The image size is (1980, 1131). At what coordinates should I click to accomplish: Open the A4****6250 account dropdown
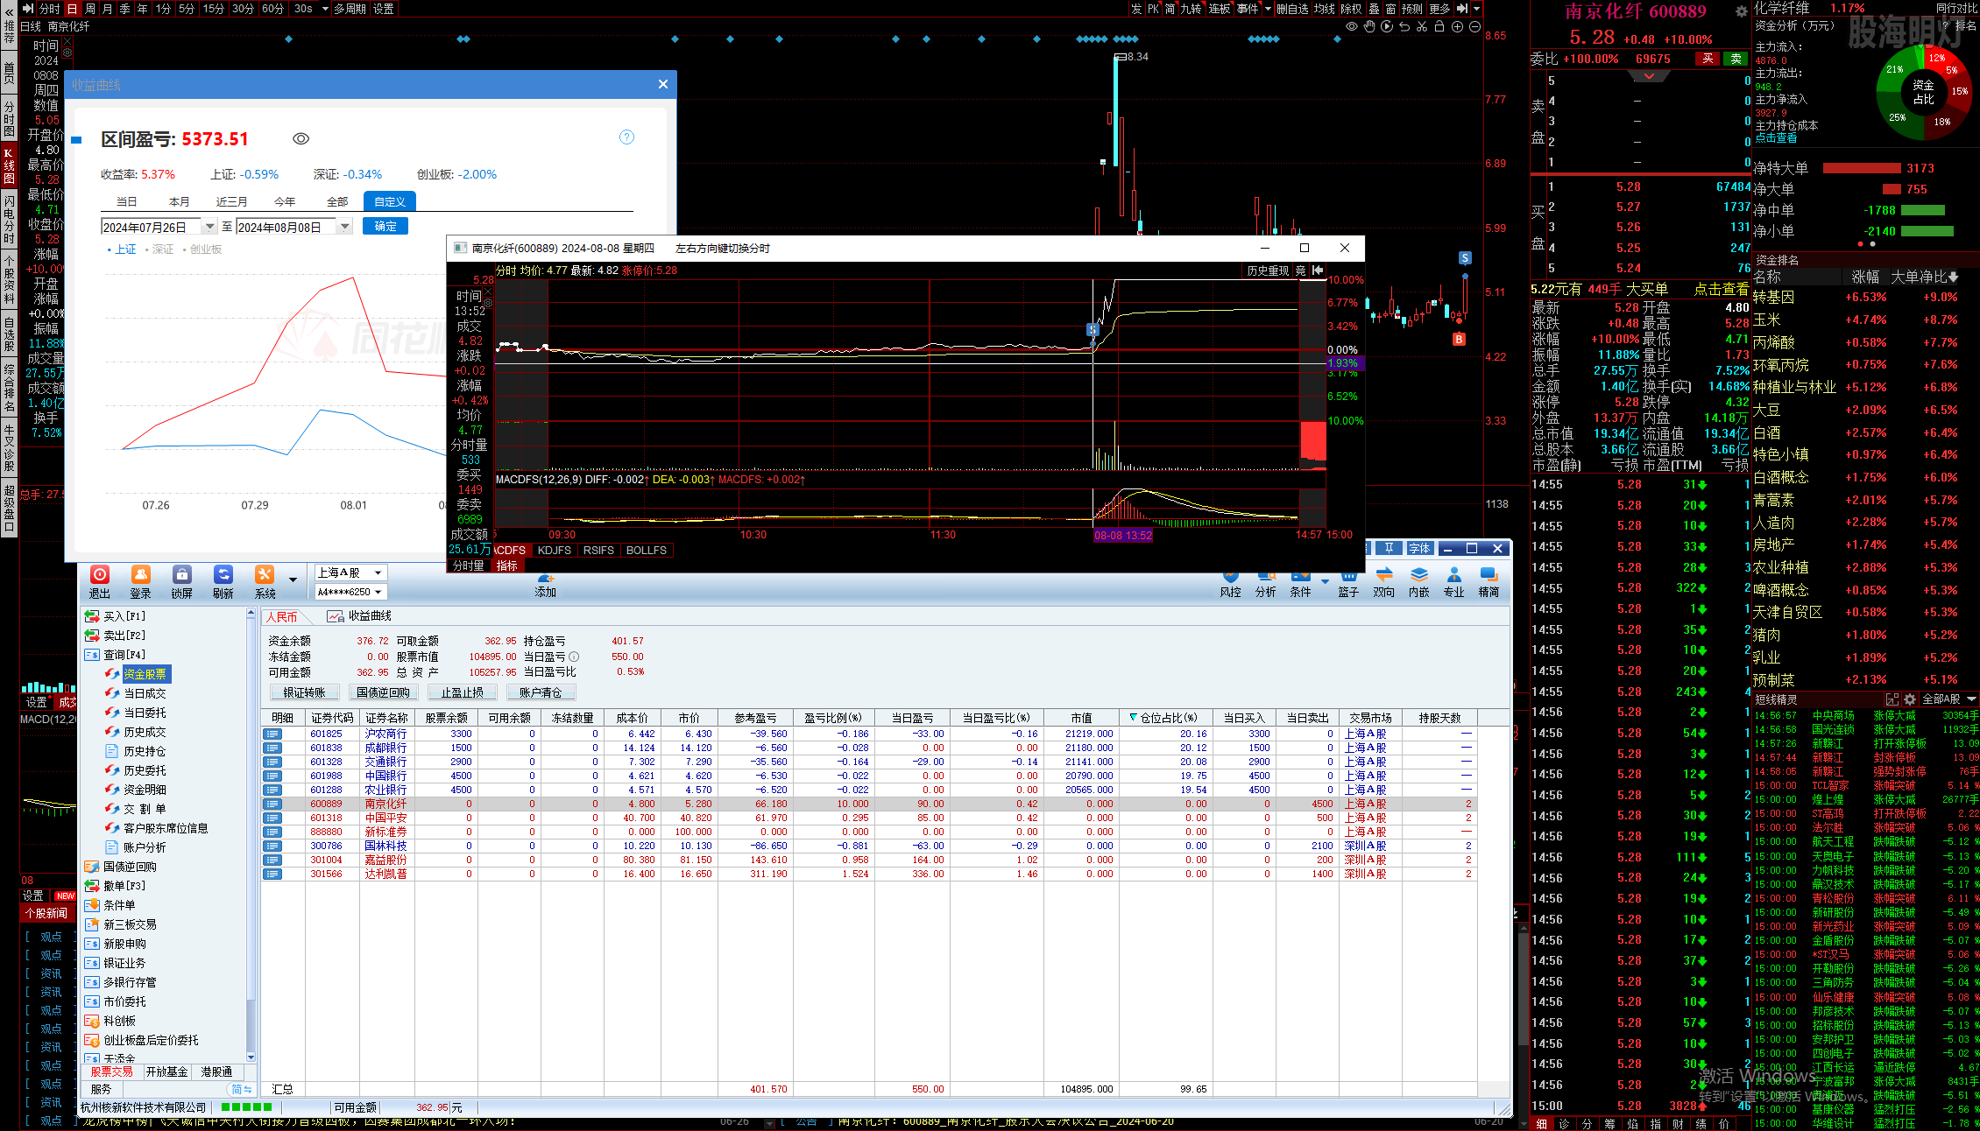pyautogui.click(x=350, y=592)
